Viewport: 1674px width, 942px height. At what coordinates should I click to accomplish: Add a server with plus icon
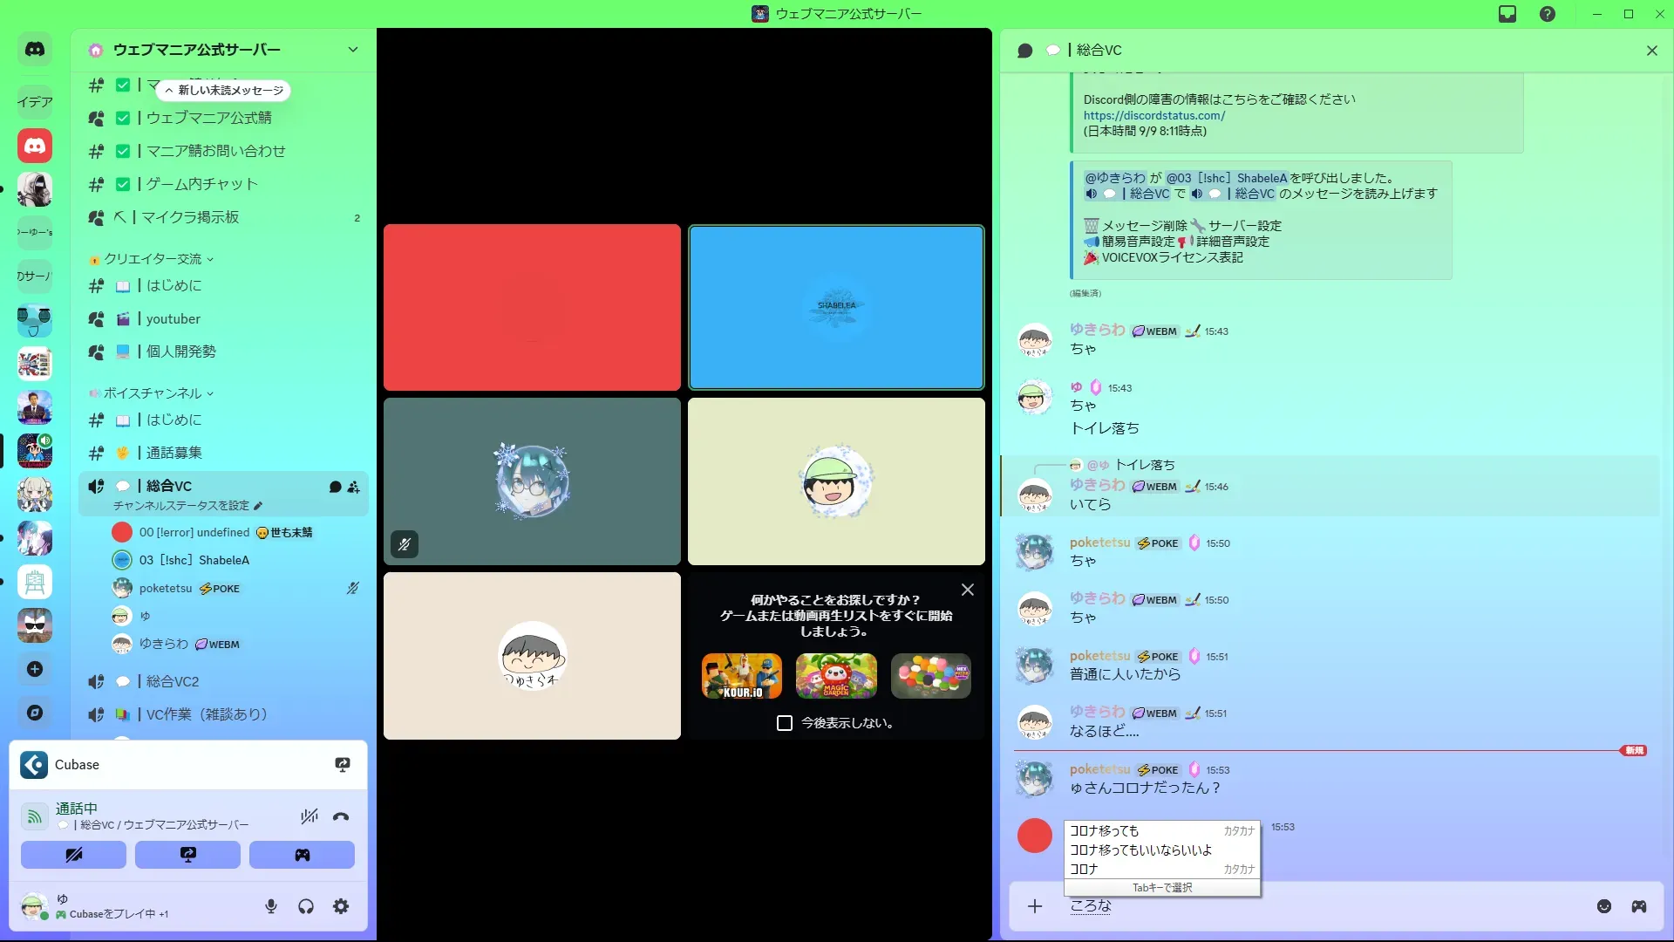pos(35,669)
